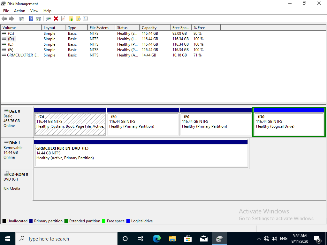Screen dimensions: 327x245
Task: Open Microsoft Store from taskbar
Action: pos(188,239)
